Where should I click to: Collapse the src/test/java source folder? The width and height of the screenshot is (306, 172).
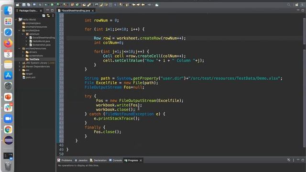pos(19,31)
